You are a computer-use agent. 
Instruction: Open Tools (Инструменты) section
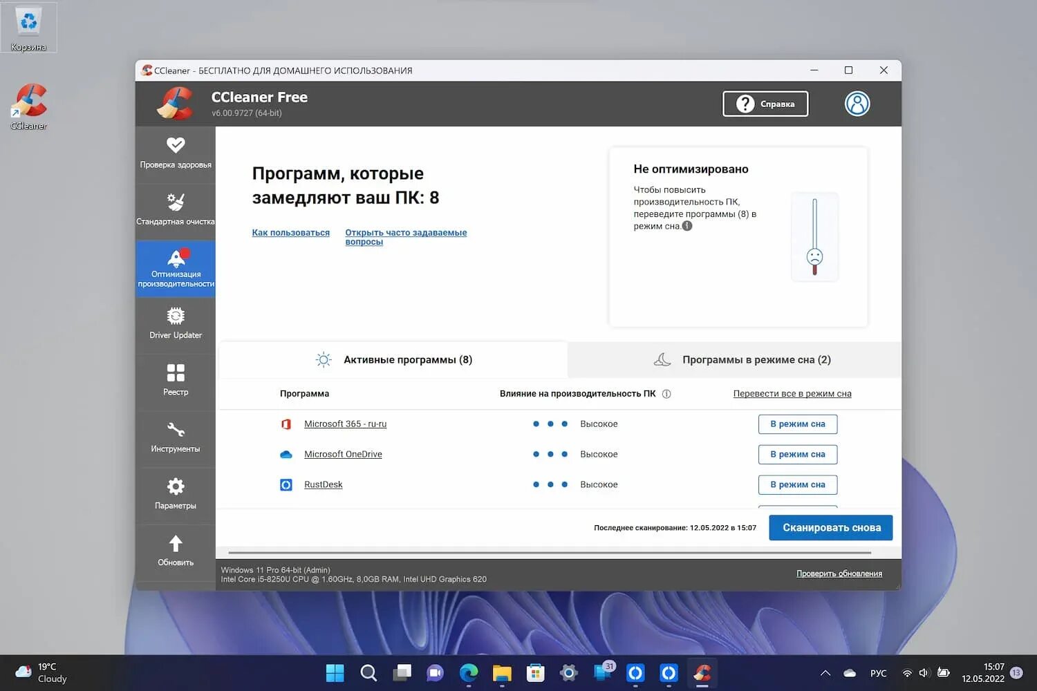click(x=176, y=438)
